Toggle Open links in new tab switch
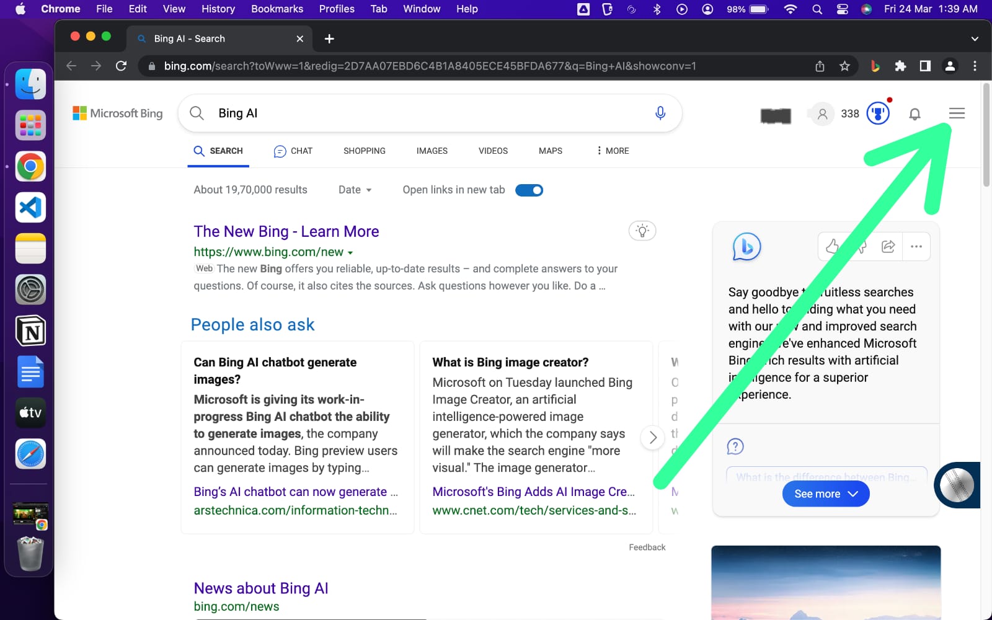Screen dimensions: 992x620 [529, 190]
